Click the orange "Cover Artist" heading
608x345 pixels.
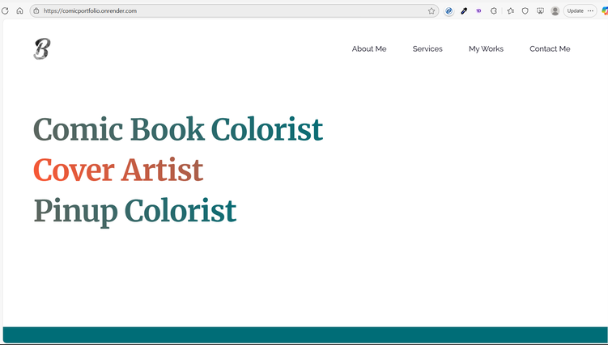click(x=119, y=170)
